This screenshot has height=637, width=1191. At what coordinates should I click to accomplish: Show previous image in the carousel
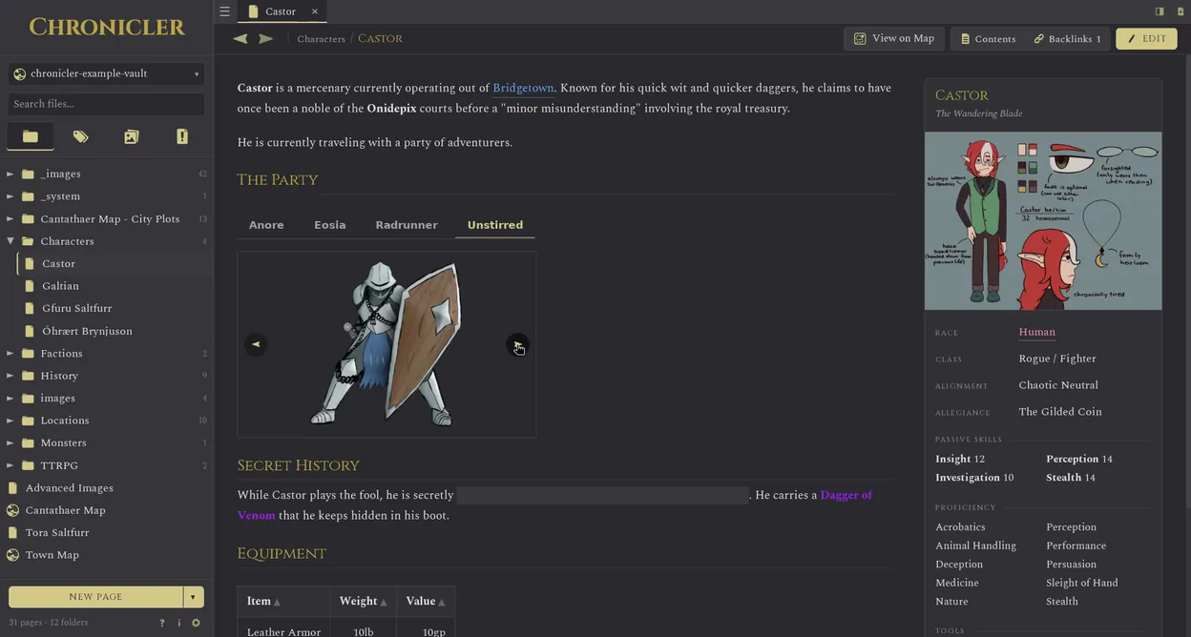point(255,344)
